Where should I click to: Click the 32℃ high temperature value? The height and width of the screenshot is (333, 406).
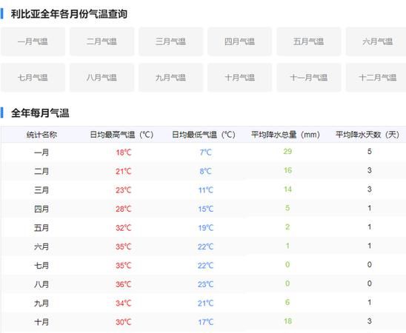click(x=124, y=228)
